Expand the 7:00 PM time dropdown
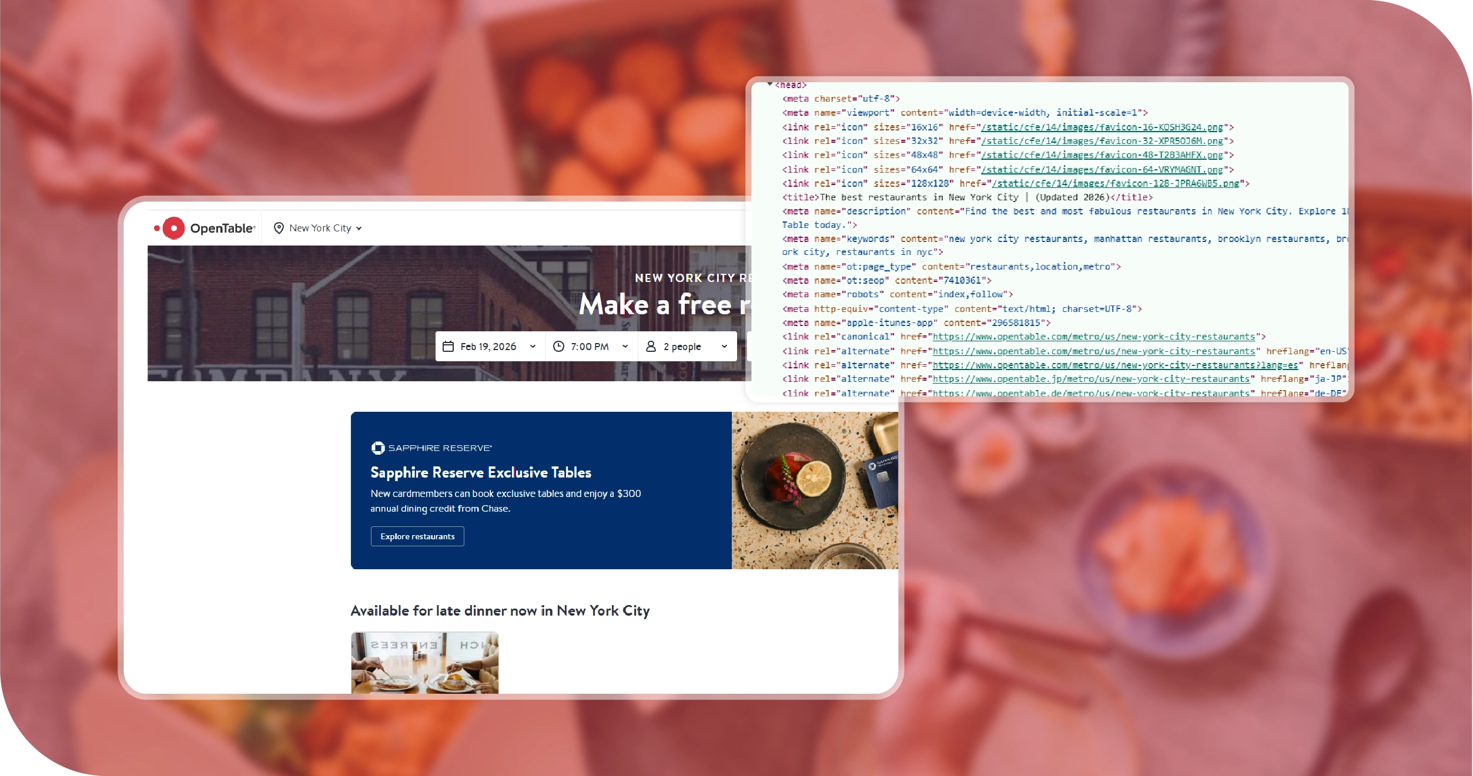Image resolution: width=1473 pixels, height=776 pixels. click(x=592, y=346)
